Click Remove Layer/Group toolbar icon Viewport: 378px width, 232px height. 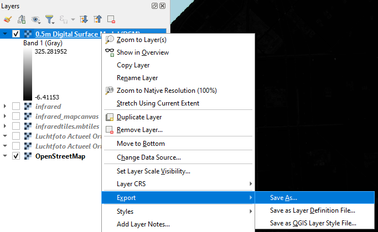tap(111, 19)
